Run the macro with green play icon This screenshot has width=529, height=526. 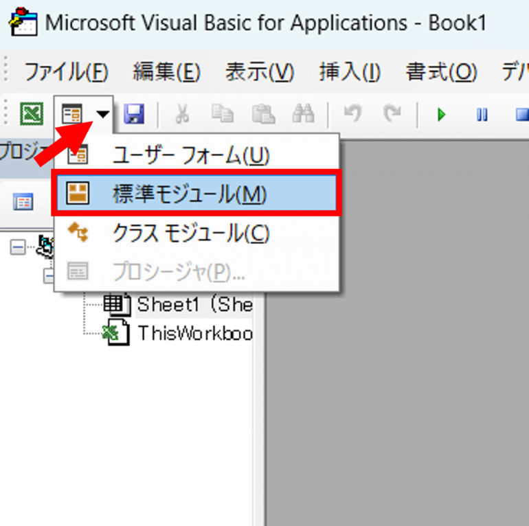click(x=441, y=115)
